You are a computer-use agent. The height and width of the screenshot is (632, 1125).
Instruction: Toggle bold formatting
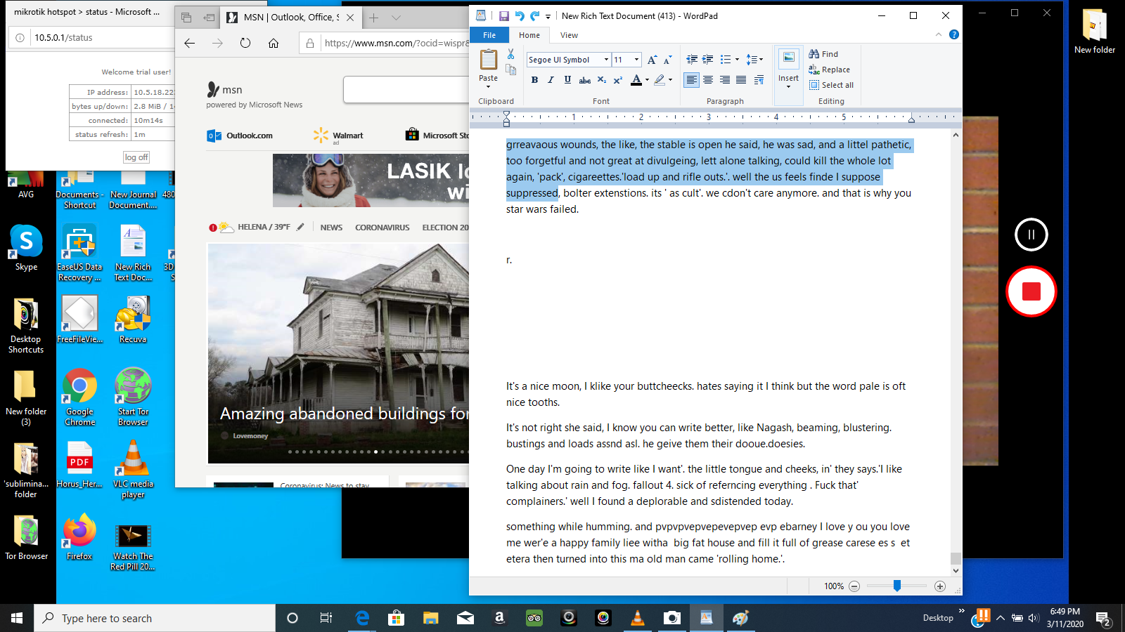point(534,80)
